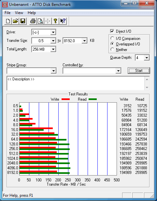
Task: Activate the context help cursor icon
Action: pos(63,21)
